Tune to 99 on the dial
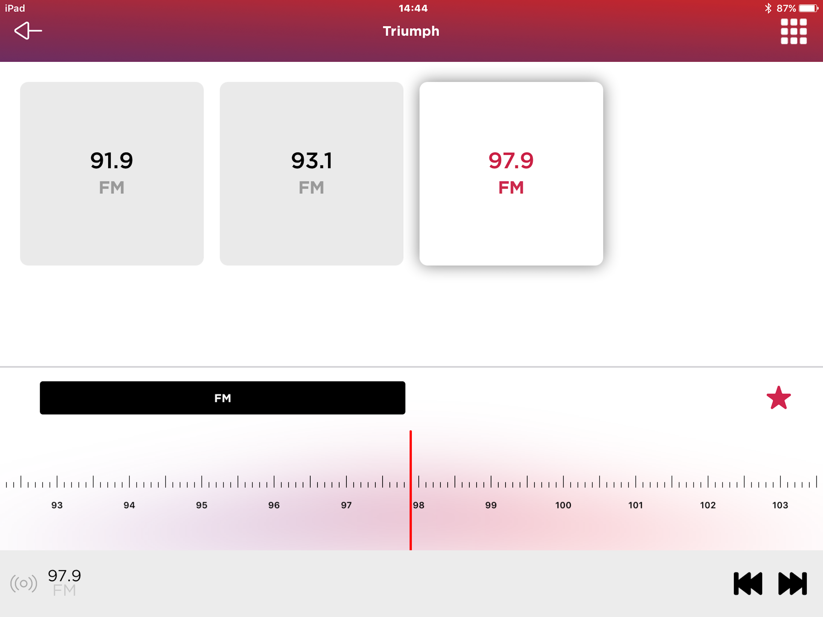The height and width of the screenshot is (617, 823). (491, 505)
